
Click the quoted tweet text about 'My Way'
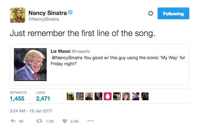tap(118, 61)
